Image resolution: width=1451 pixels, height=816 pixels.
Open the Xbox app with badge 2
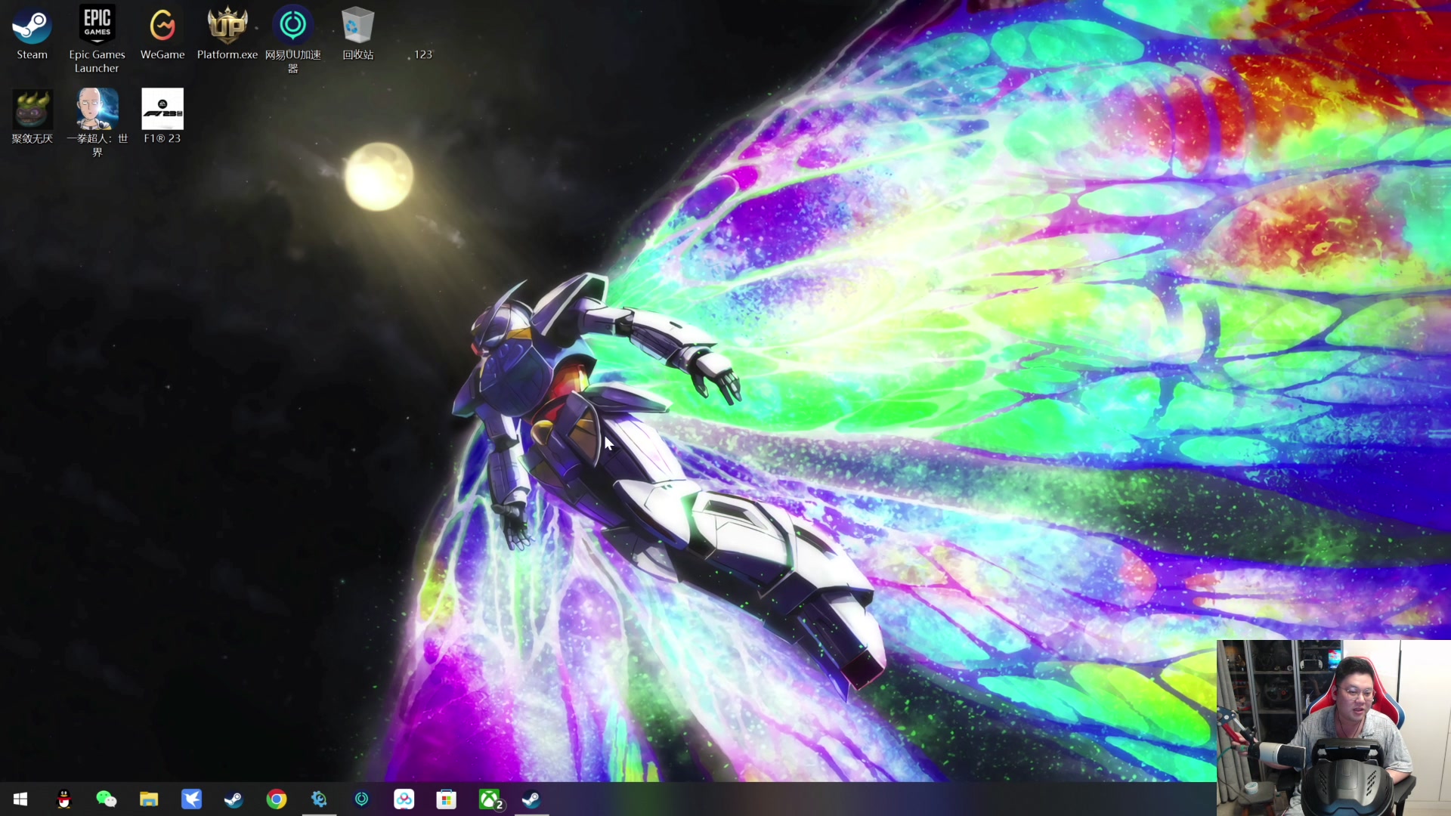click(490, 799)
